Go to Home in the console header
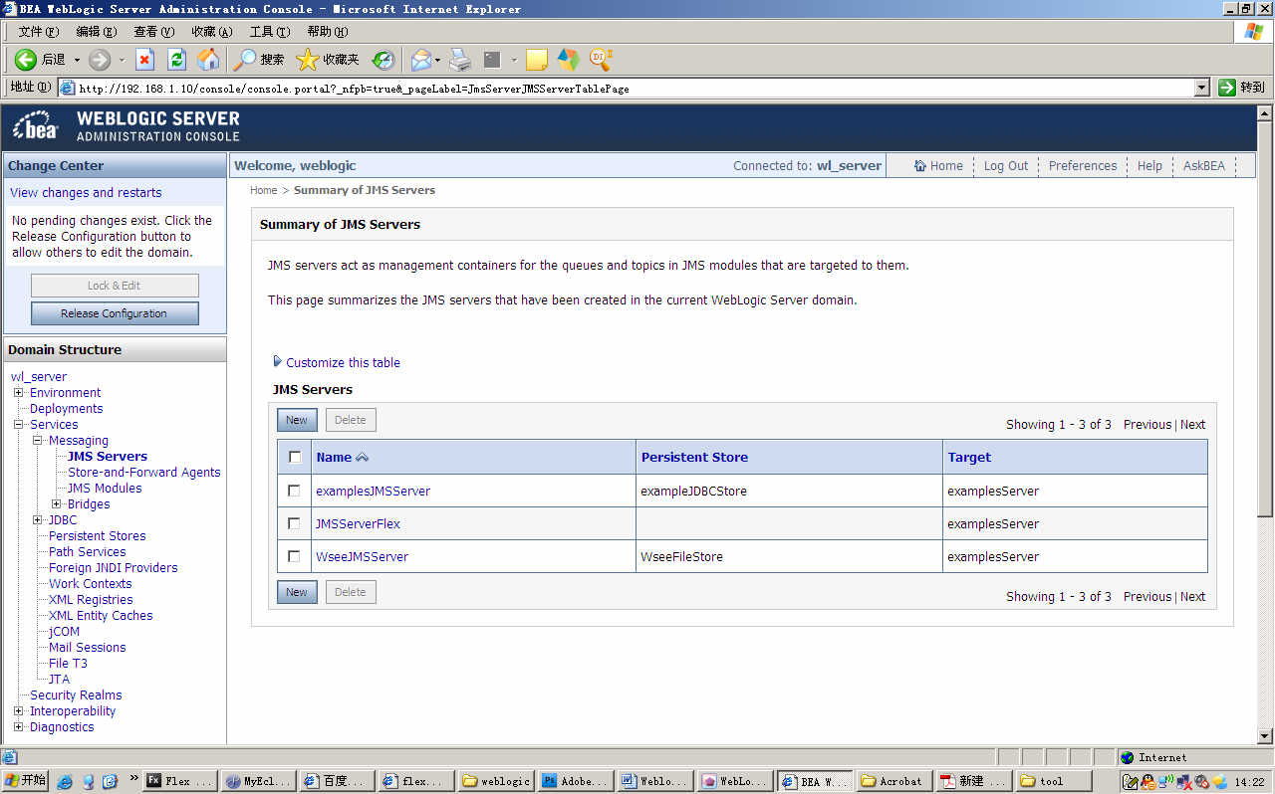The width and height of the screenshot is (1275, 794). click(938, 166)
